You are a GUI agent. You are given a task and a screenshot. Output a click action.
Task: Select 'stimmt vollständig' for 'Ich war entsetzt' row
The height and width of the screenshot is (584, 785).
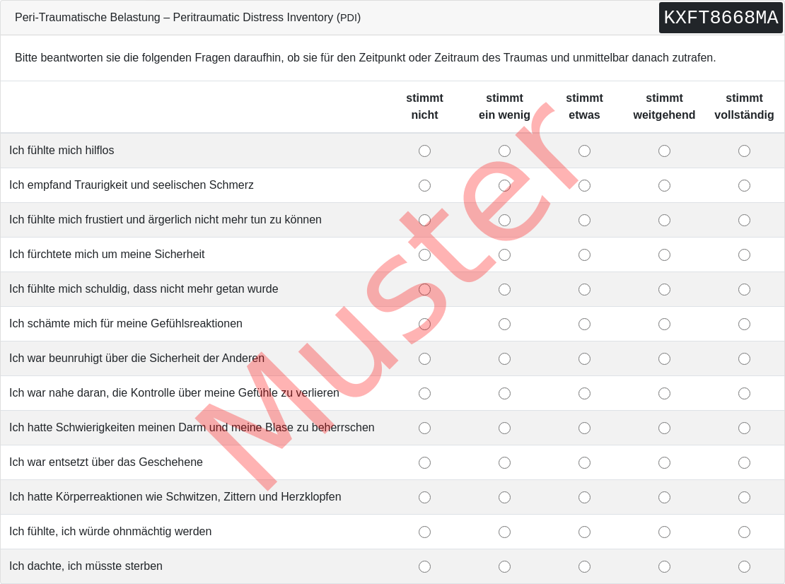click(744, 462)
